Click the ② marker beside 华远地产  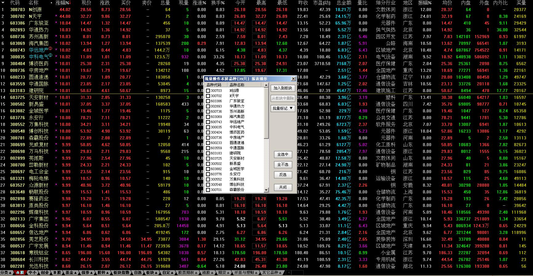[50, 49]
